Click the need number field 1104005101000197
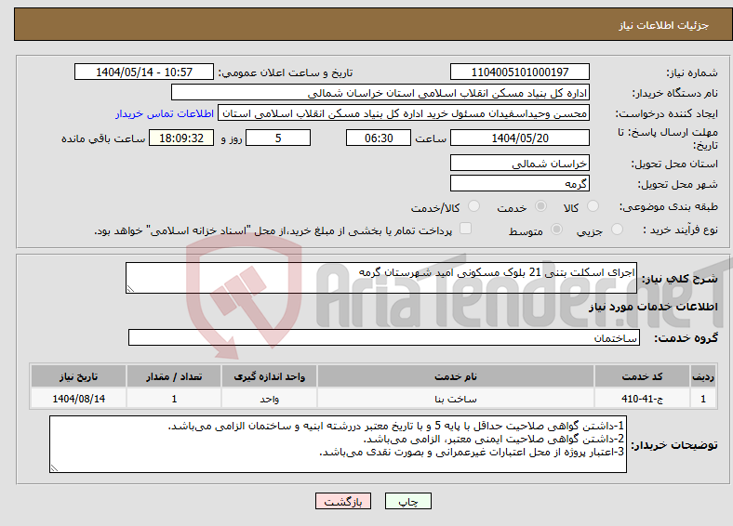 tap(520, 72)
